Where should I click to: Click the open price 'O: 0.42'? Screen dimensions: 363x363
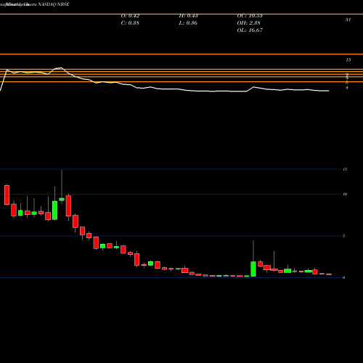[x=130, y=16]
